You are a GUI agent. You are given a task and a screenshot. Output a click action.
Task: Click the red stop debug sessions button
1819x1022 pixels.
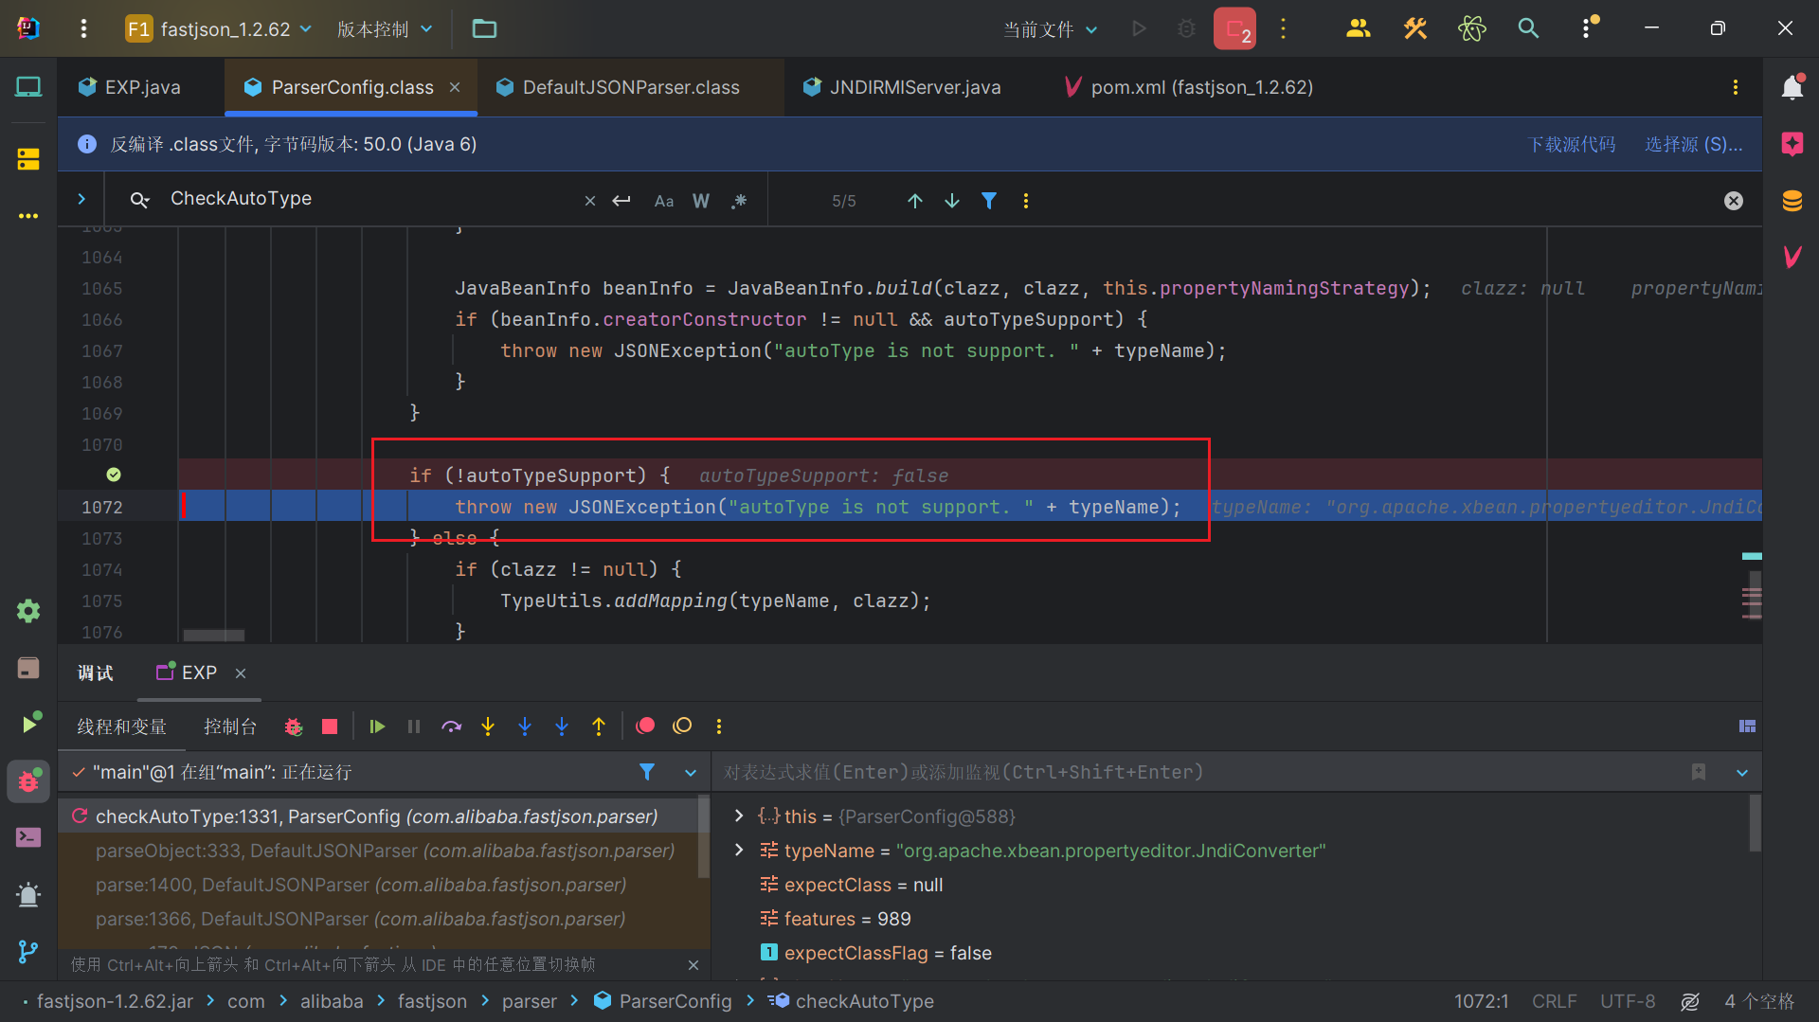click(x=1234, y=29)
